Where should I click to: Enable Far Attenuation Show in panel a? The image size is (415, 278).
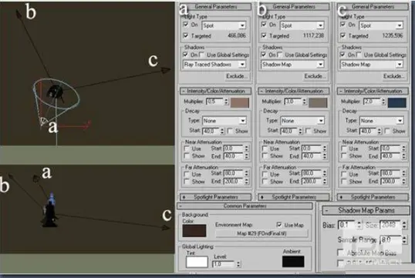[187, 182]
